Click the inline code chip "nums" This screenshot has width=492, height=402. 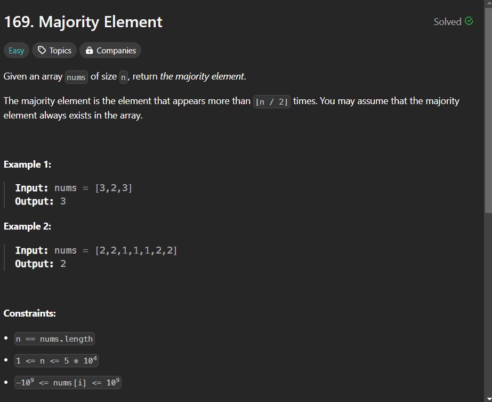point(76,77)
